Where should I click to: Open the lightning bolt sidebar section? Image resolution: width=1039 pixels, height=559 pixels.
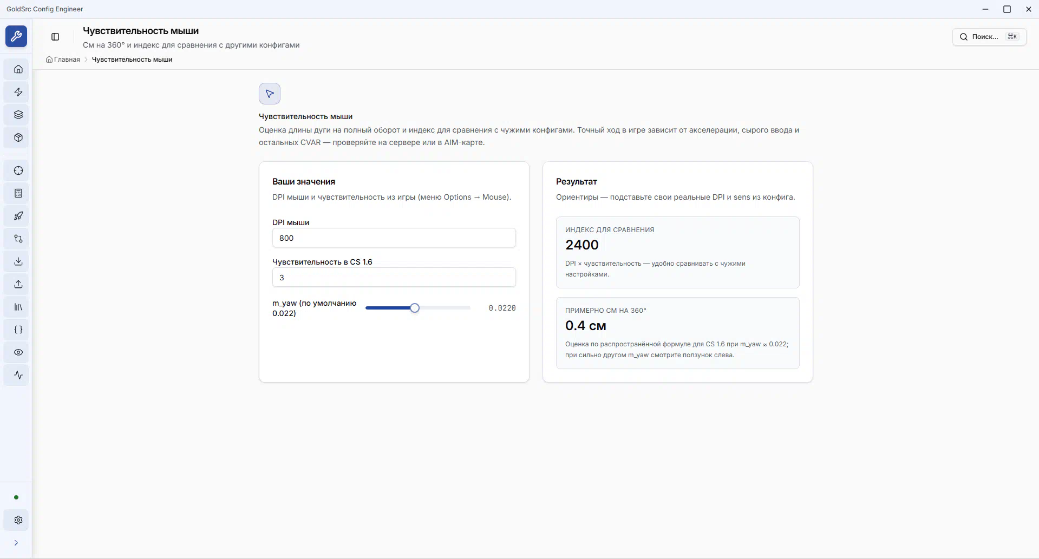point(18,92)
